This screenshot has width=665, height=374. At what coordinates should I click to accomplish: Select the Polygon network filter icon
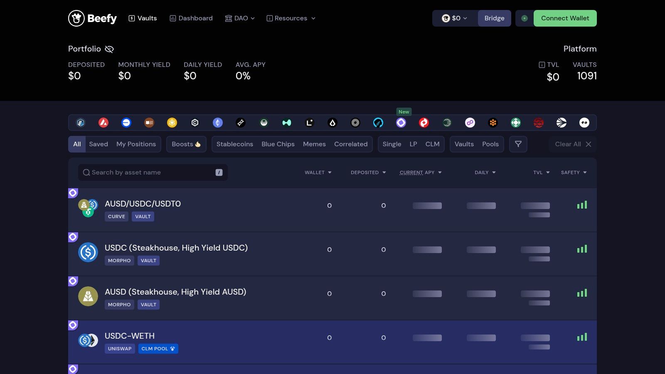pyautogui.click(x=469, y=123)
